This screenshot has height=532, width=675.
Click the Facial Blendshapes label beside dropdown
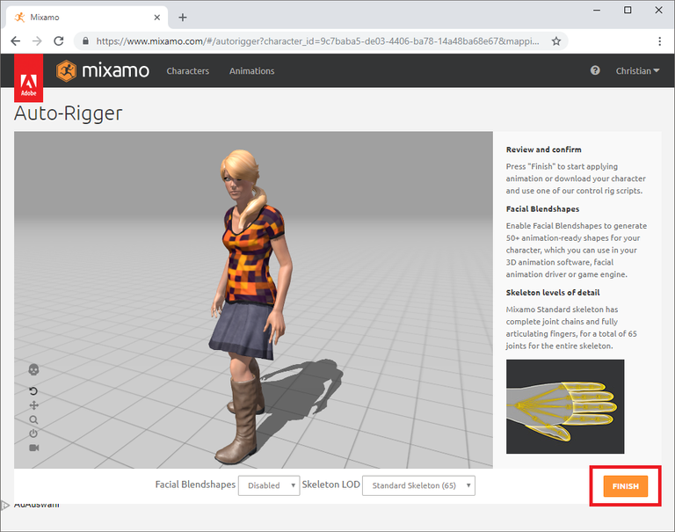pyautogui.click(x=195, y=485)
